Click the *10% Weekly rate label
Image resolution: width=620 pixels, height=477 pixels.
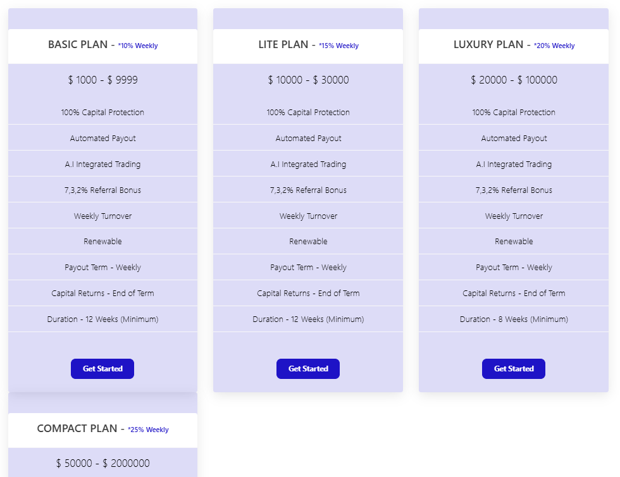tap(138, 46)
